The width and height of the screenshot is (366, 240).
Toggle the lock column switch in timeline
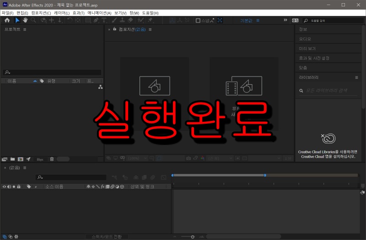click(x=19, y=186)
